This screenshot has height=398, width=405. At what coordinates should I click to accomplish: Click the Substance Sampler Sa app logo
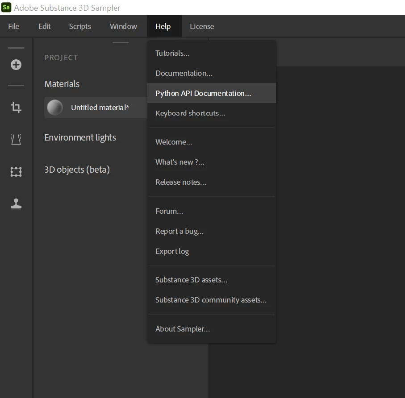pyautogui.click(x=6, y=7)
